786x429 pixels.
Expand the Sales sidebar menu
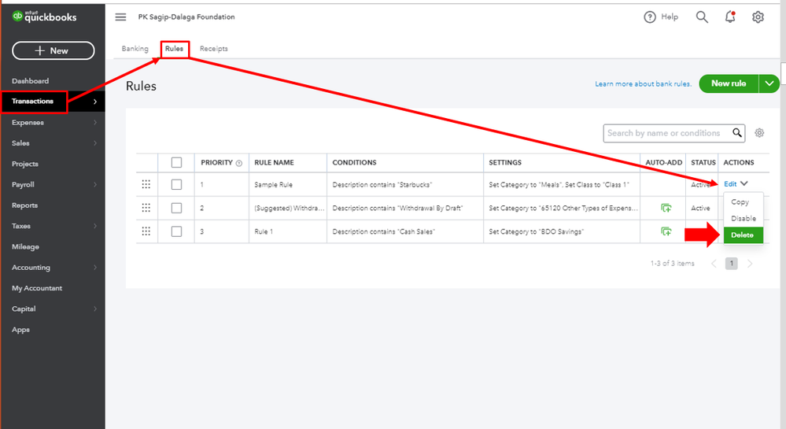[x=94, y=143]
